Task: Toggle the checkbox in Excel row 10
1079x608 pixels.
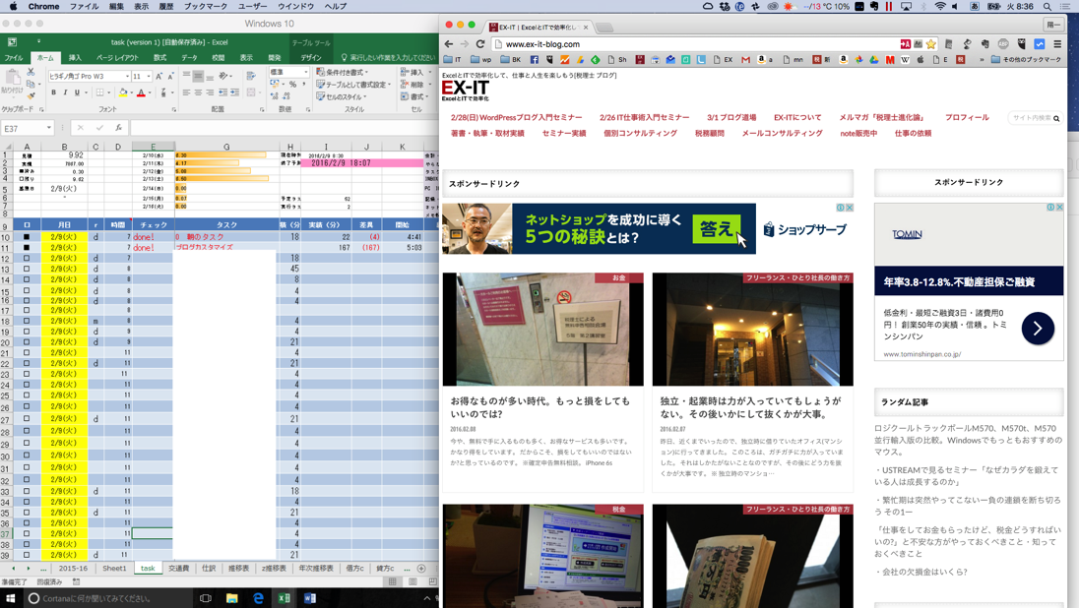Action: pyautogui.click(x=27, y=236)
